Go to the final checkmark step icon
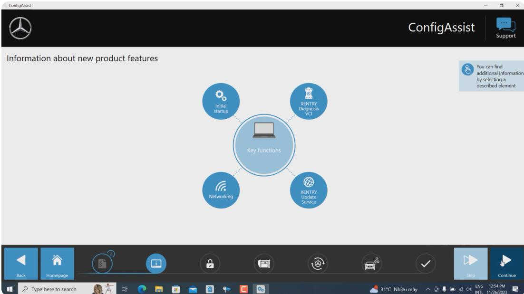The width and height of the screenshot is (524, 294). point(426,264)
